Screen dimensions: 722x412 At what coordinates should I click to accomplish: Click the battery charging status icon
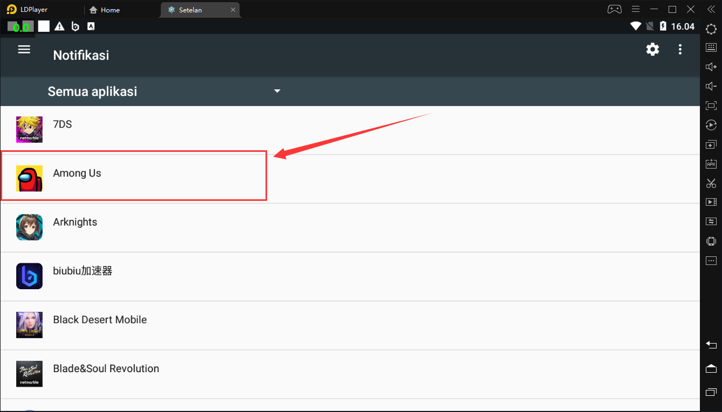click(662, 26)
